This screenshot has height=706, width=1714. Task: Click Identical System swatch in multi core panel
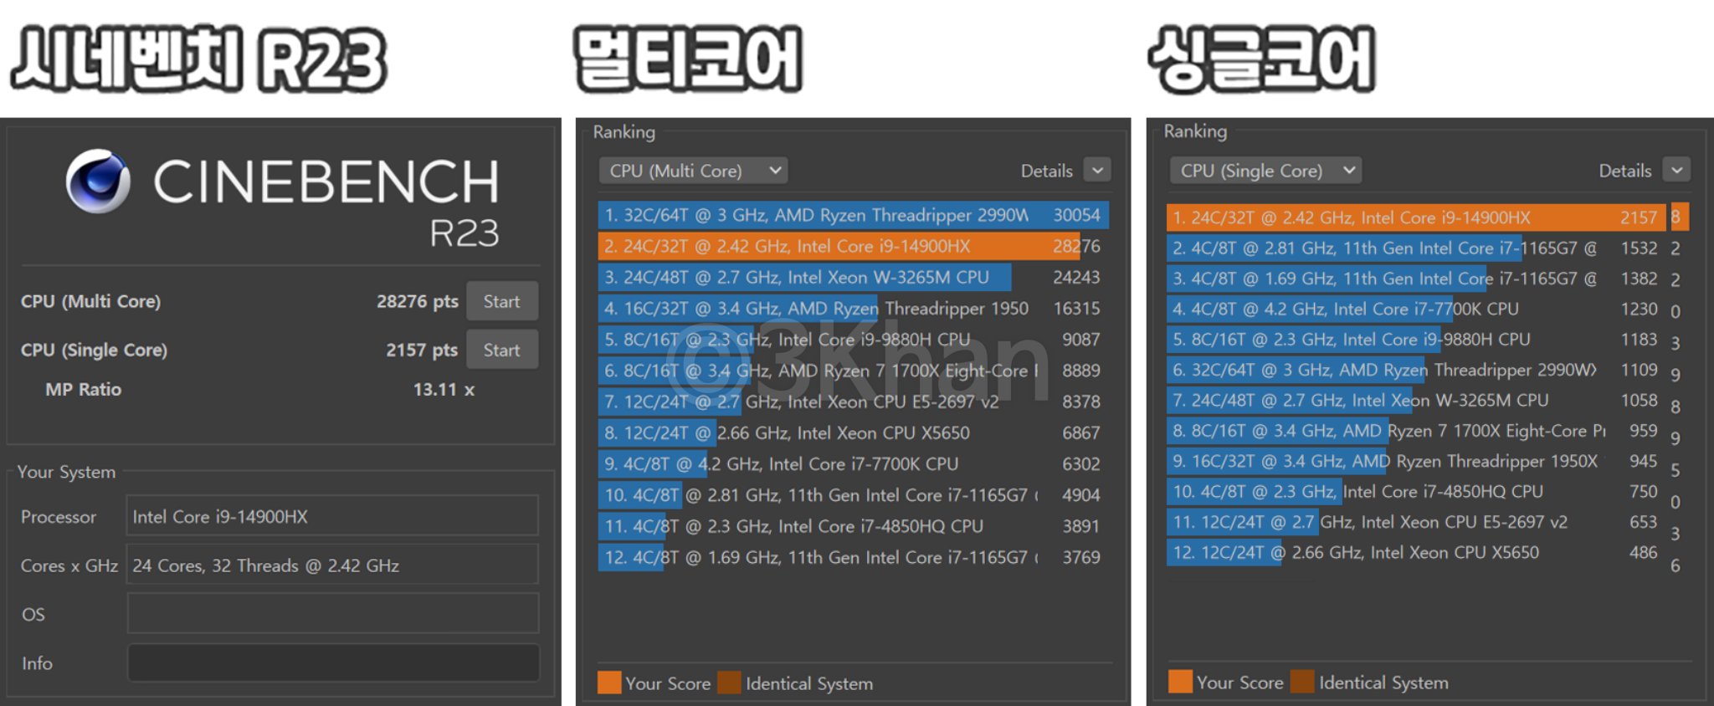[729, 683]
